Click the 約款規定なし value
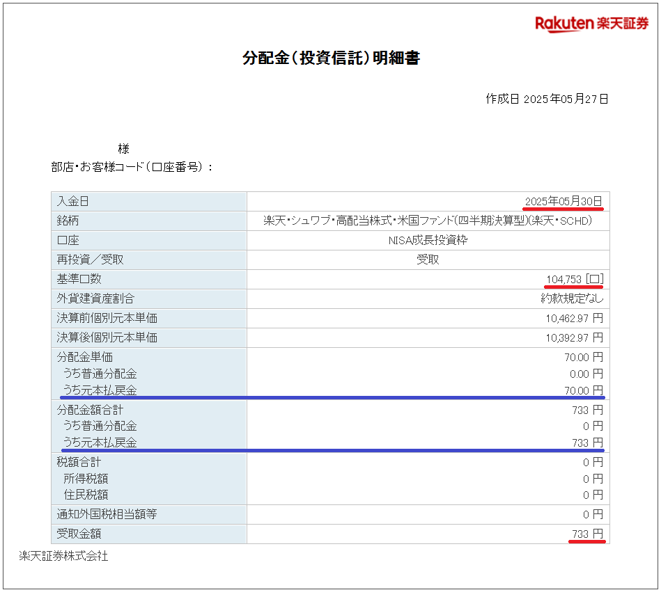661x590 pixels. [571, 298]
